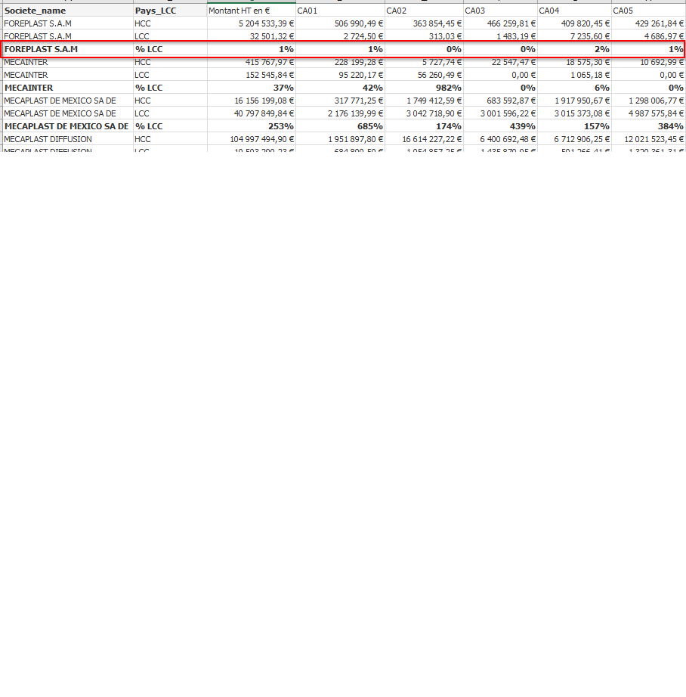Select the 37% cell in MECAINTER row

pyautogui.click(x=252, y=88)
